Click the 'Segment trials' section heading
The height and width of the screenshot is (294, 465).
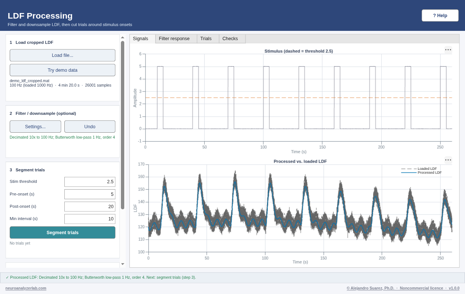[30, 170]
